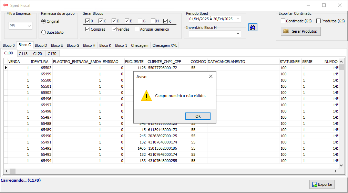
Task: Click the Exportar button's save icon
Action: (x=314, y=185)
